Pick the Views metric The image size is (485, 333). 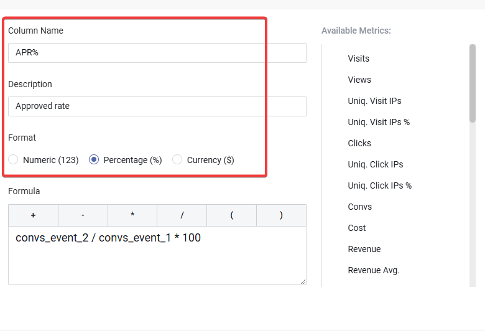[x=359, y=80]
